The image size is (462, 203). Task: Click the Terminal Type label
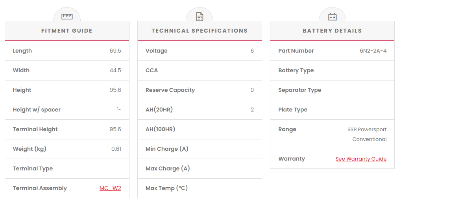[x=33, y=168]
